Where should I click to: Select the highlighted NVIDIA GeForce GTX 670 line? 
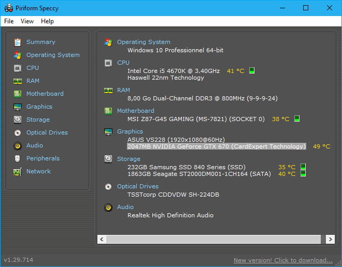coord(217,146)
